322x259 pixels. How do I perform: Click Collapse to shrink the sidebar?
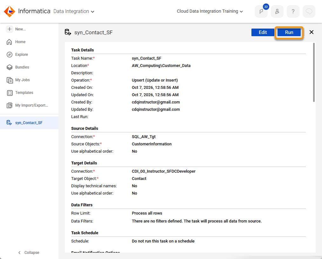31,253
